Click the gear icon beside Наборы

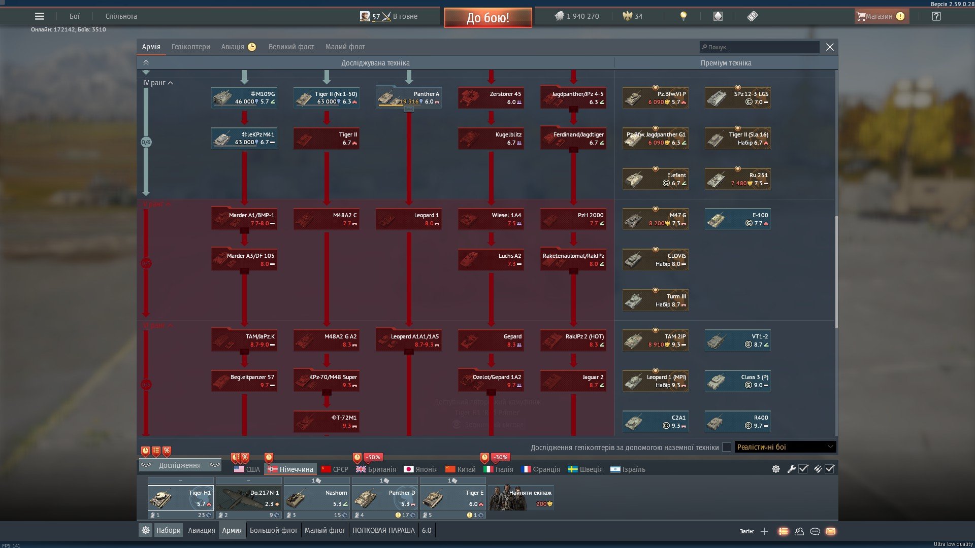pos(146,530)
